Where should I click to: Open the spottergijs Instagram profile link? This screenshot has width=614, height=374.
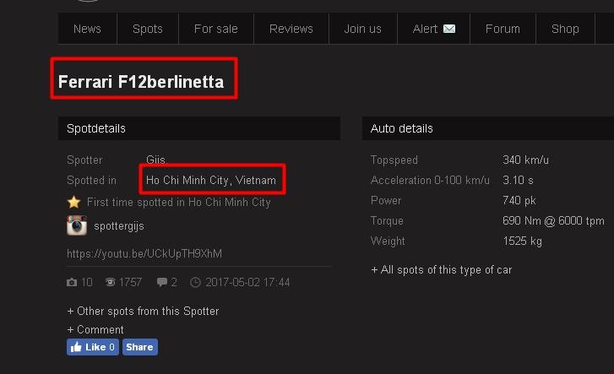coord(119,226)
